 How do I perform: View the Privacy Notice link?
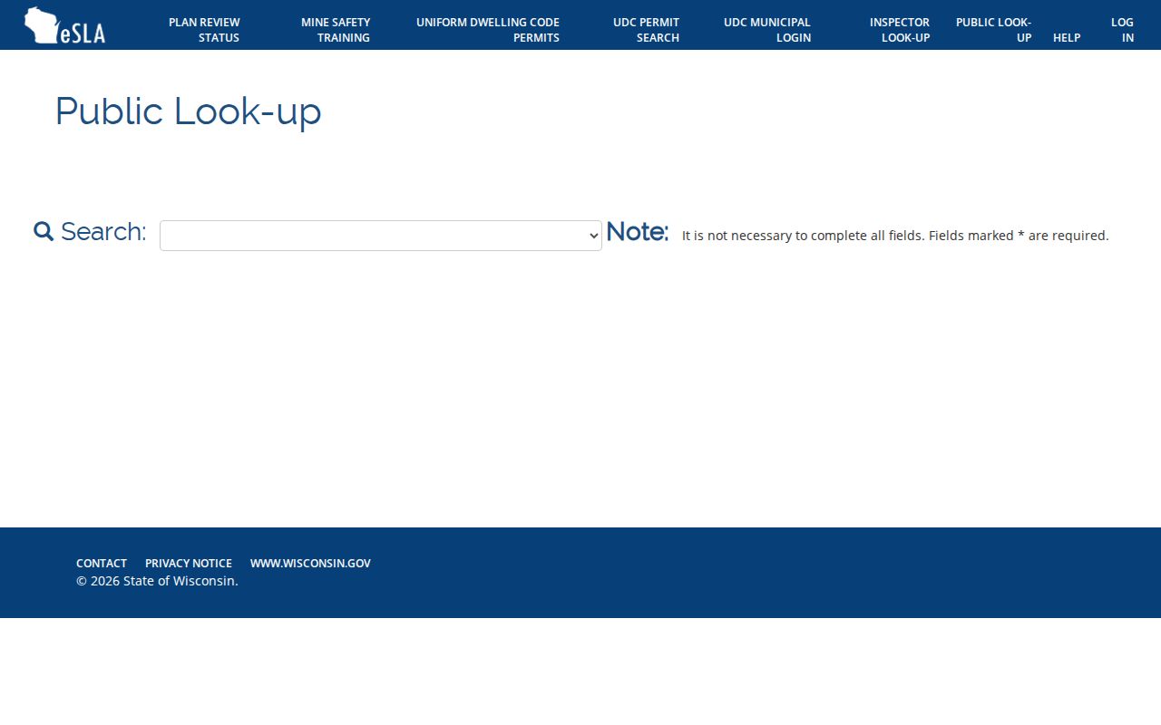[189, 563]
